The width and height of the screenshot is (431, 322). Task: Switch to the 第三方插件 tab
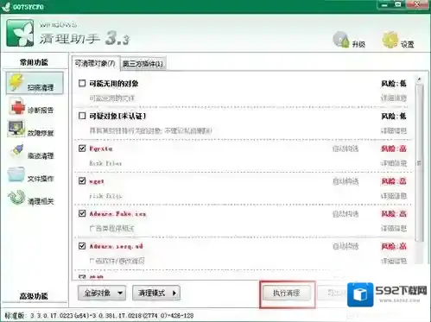pyautogui.click(x=143, y=64)
